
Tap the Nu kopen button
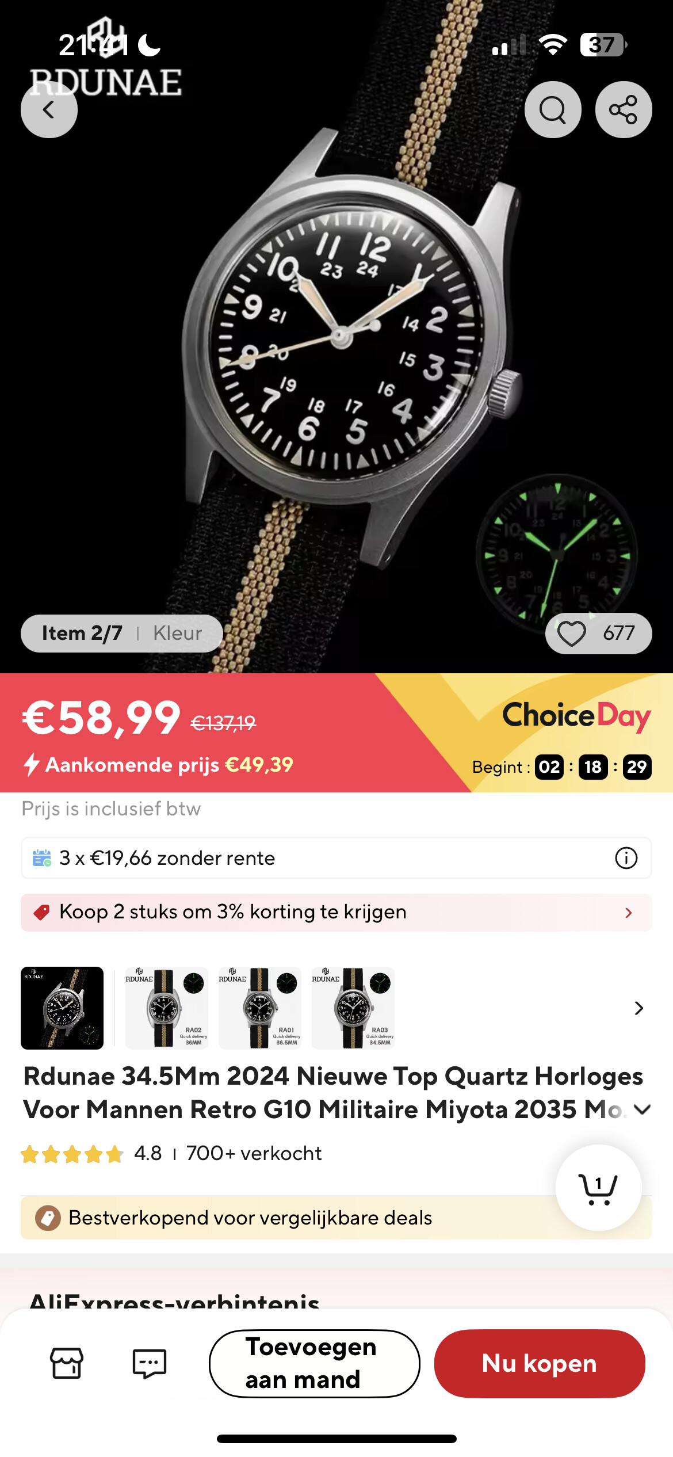click(540, 1363)
